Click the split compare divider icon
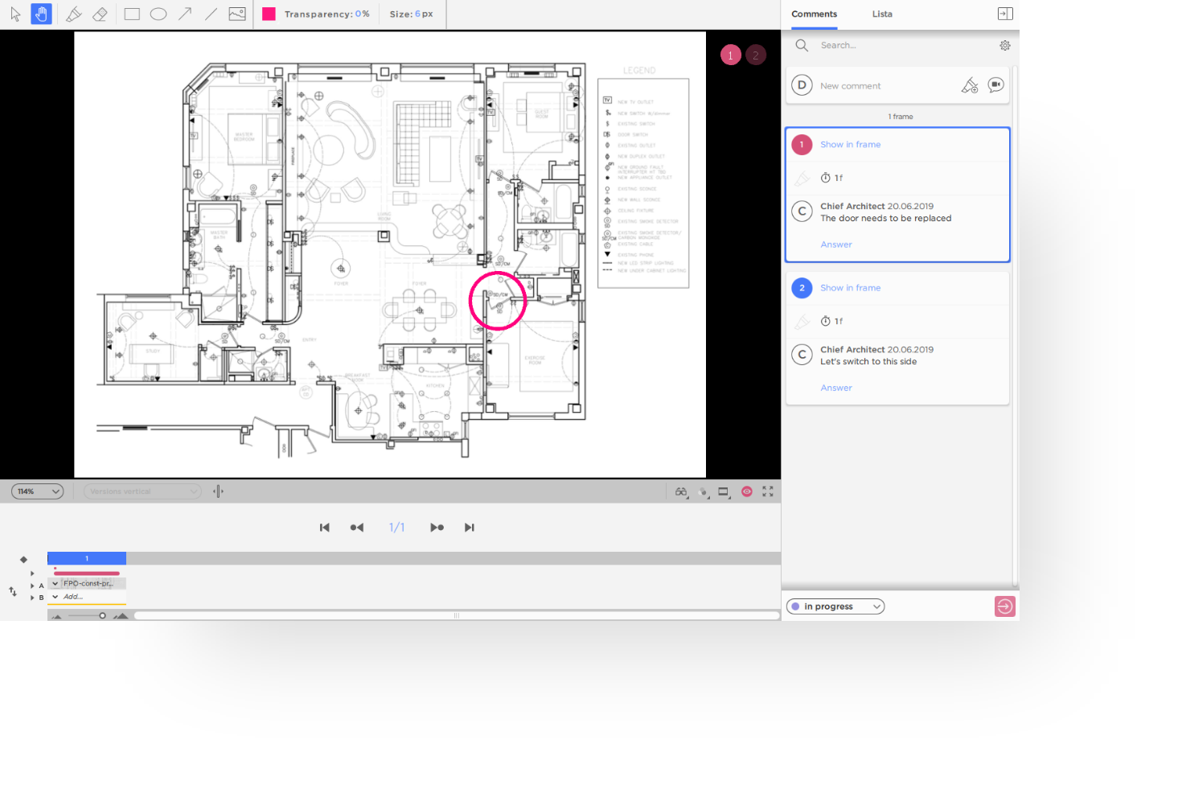 point(218,491)
